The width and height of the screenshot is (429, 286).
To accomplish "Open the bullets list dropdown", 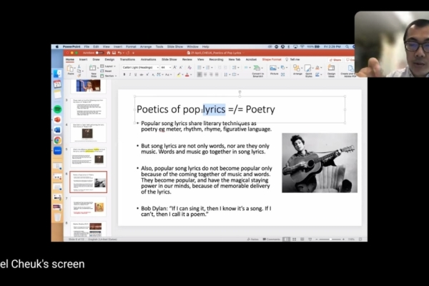I will coord(203,68).
